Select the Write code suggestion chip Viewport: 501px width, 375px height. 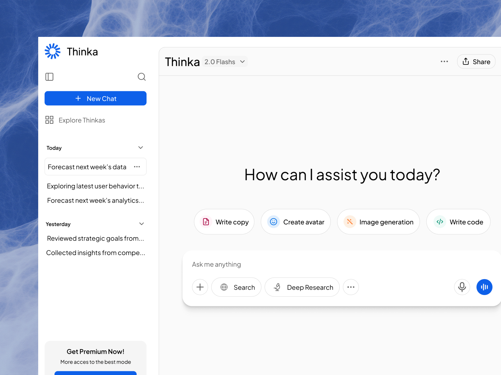tap(458, 222)
